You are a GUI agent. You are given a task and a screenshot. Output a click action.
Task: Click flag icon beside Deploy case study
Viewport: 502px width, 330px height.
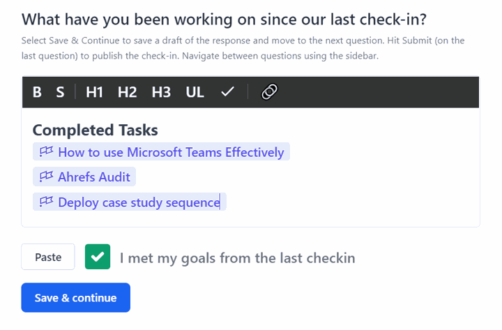[46, 202]
